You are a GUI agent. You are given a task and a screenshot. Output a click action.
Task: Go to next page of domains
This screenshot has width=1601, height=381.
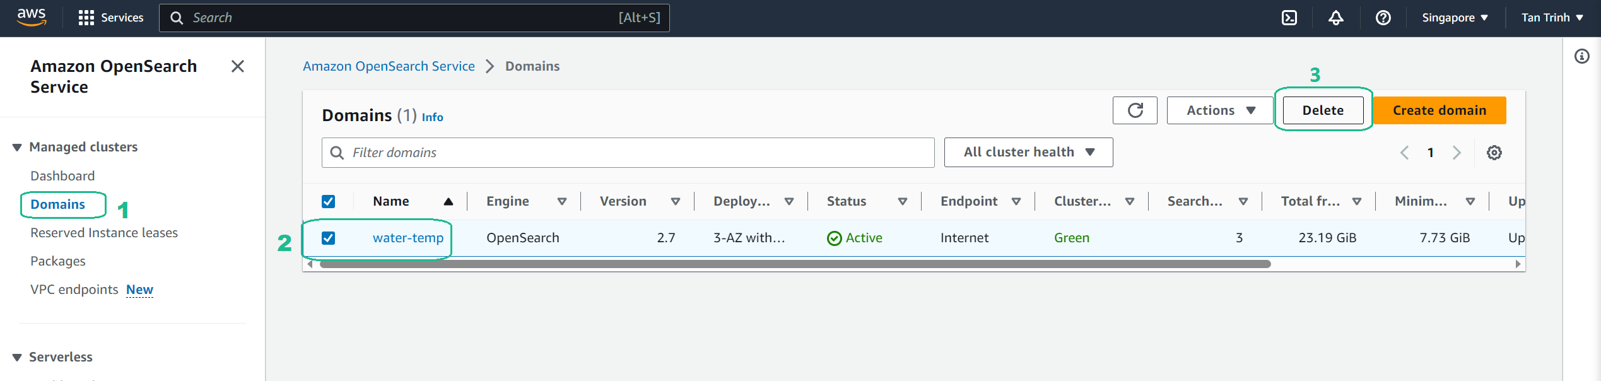1457,153
